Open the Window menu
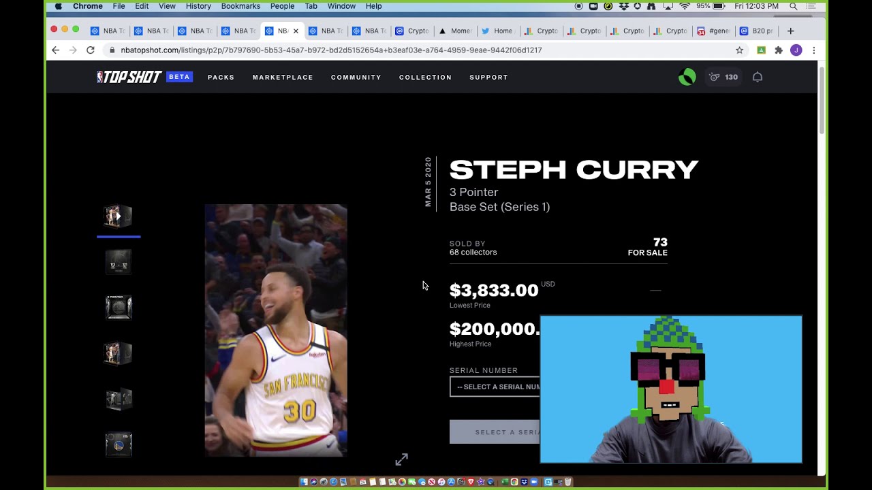This screenshot has height=490, width=872. pos(341,6)
